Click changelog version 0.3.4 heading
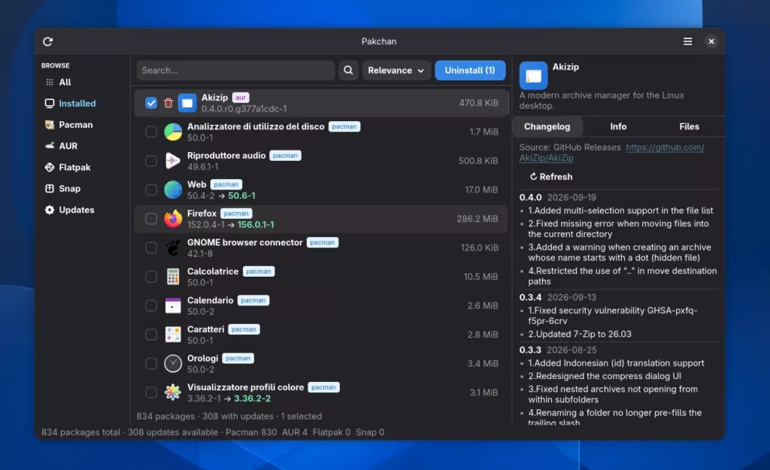Viewport: 770px width, 470px height. (530, 298)
